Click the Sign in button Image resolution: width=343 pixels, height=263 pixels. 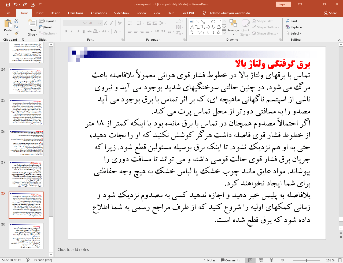(283, 4)
